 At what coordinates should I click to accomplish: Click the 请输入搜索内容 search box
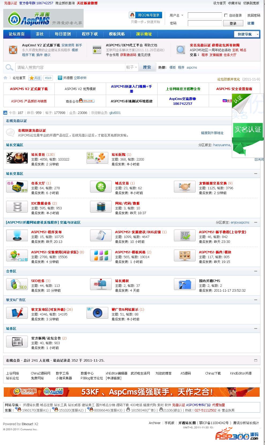pos(70,67)
